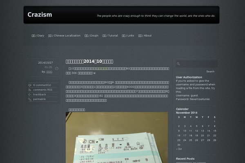245x163 pixels.
Task: Open the post title containing 2014 and 10
Action: [89, 62]
